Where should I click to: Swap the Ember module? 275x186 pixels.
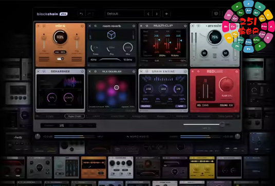click(44, 26)
